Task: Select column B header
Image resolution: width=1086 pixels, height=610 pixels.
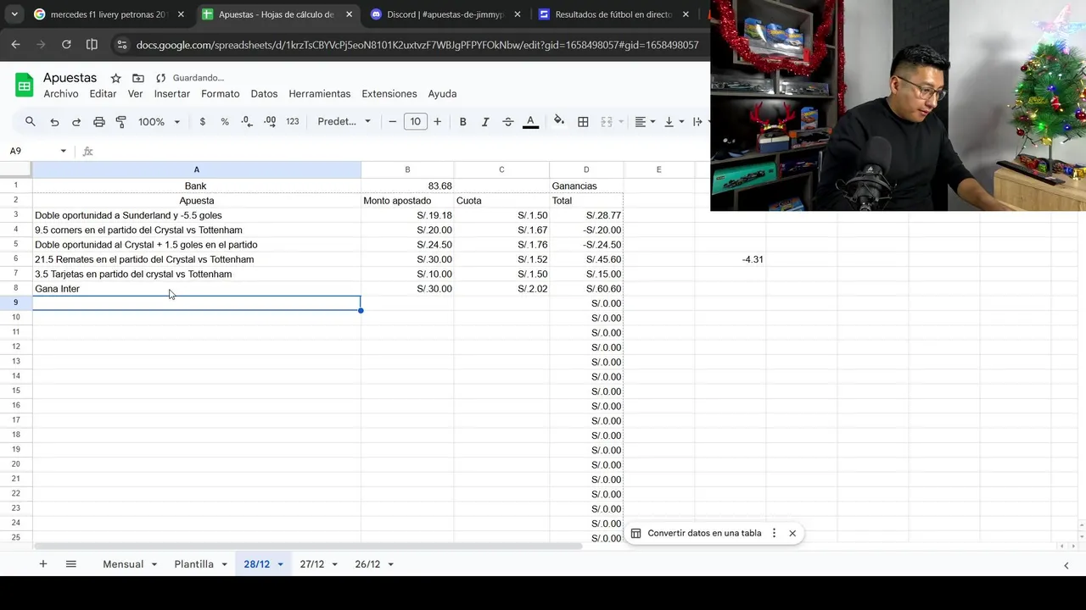Action: click(407, 170)
